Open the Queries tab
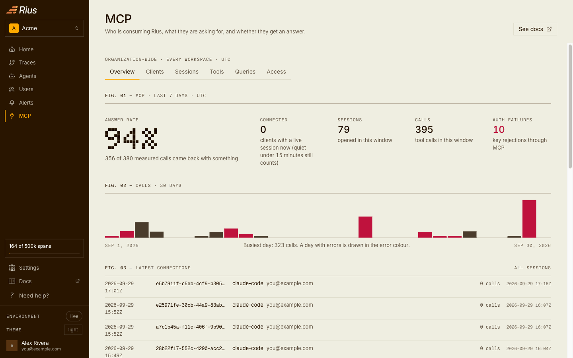Image resolution: width=573 pixels, height=358 pixels. tap(245, 72)
